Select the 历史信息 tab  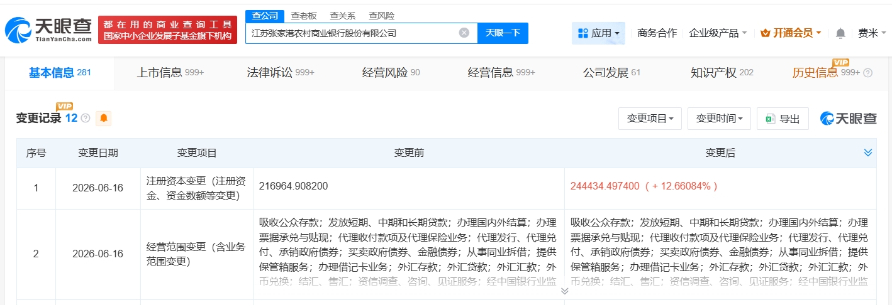[826, 73]
